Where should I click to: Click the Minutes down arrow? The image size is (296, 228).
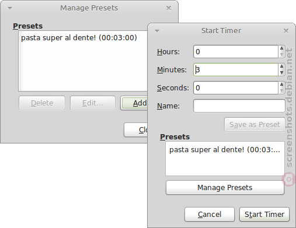click(281, 73)
